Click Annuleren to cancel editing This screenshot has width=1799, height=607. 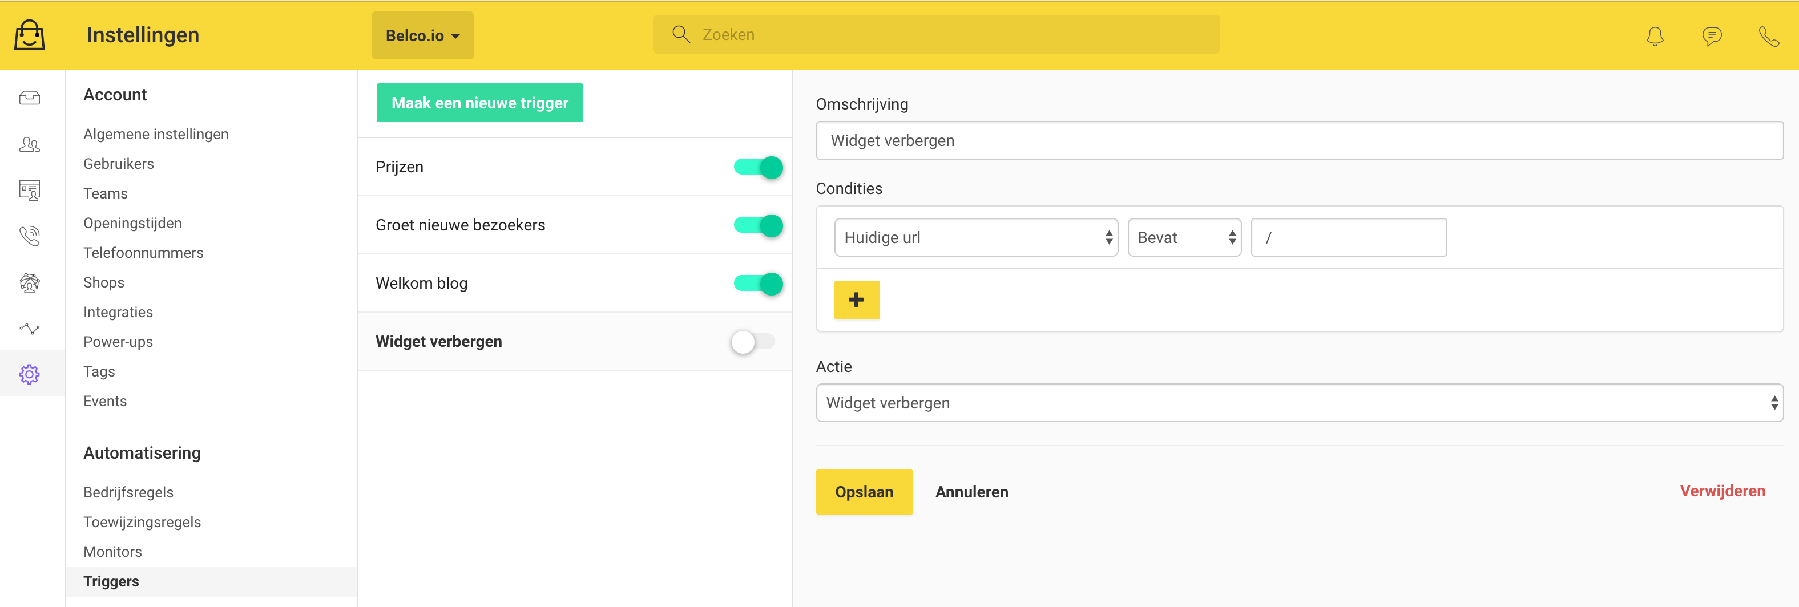click(x=971, y=492)
